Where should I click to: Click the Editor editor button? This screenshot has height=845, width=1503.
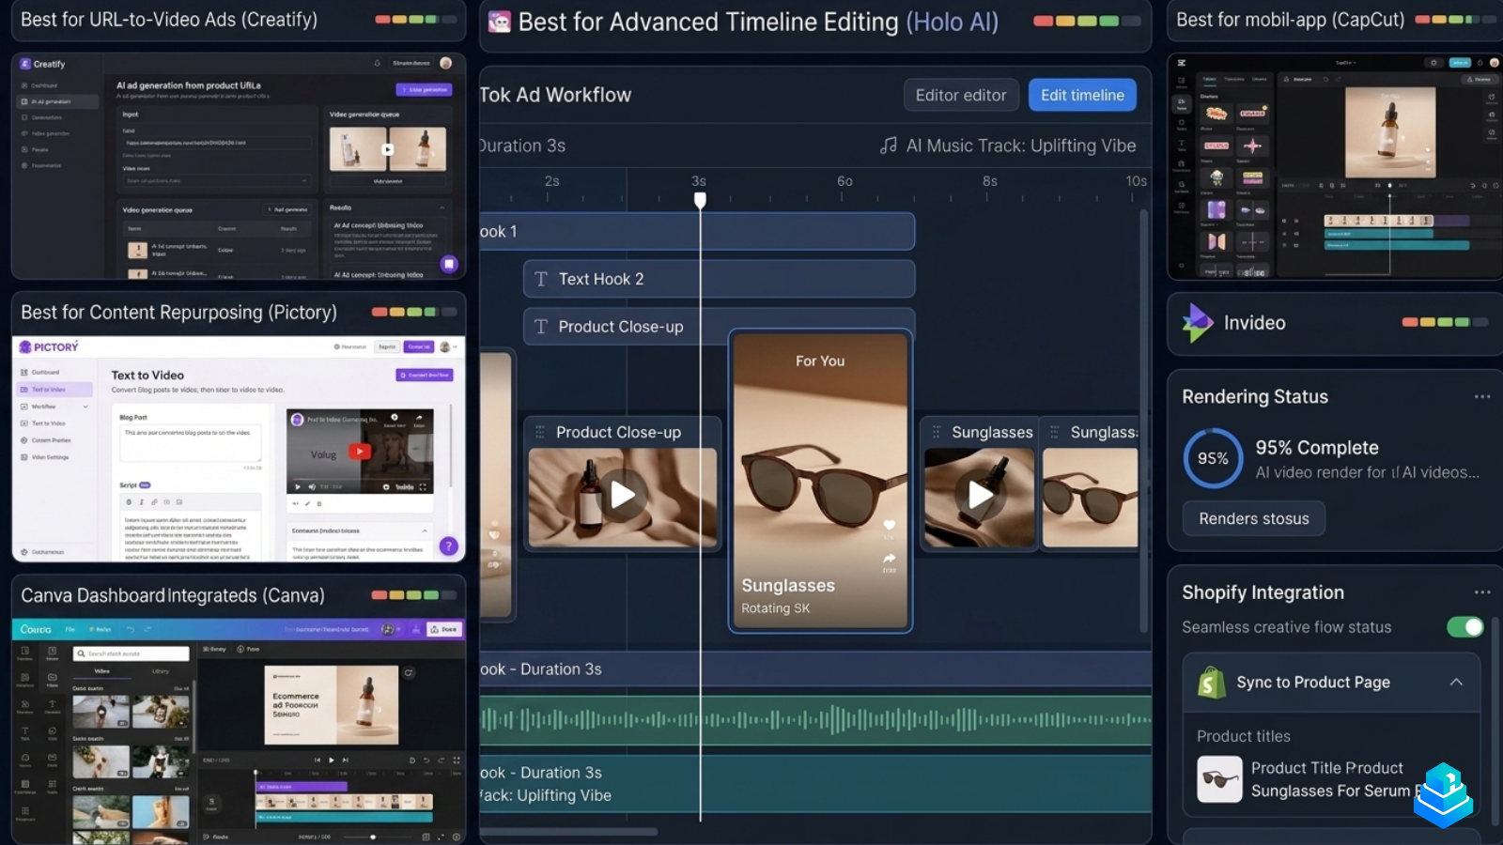(x=961, y=95)
